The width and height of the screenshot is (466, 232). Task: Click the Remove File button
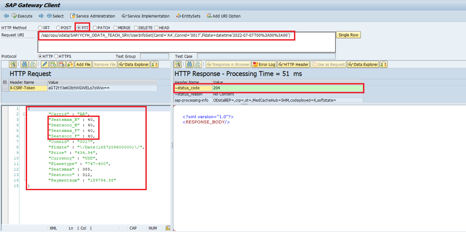[105, 64]
